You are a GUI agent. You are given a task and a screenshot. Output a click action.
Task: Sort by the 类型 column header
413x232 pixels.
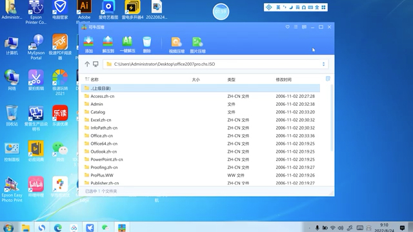tap(231, 79)
